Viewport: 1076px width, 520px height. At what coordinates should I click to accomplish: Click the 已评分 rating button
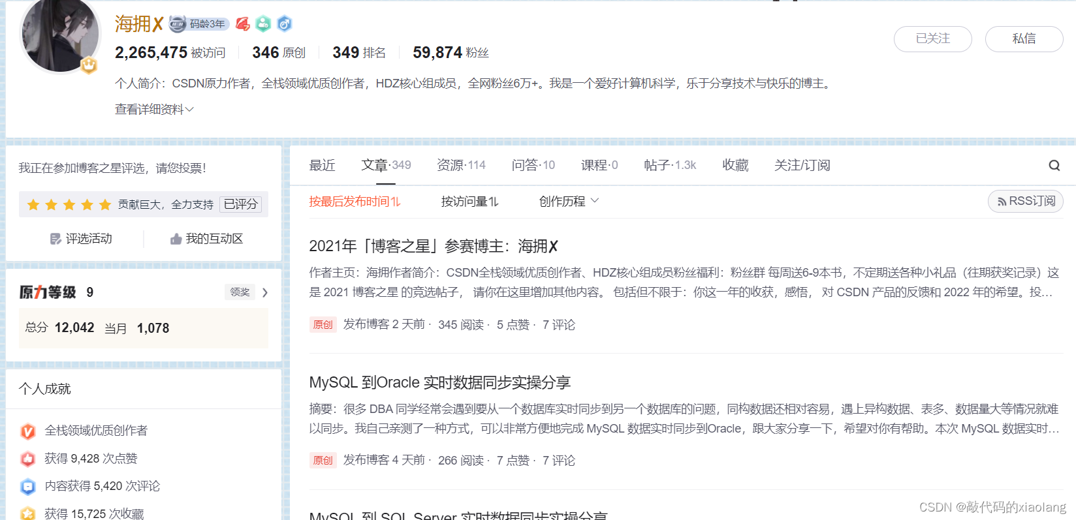pyautogui.click(x=240, y=204)
